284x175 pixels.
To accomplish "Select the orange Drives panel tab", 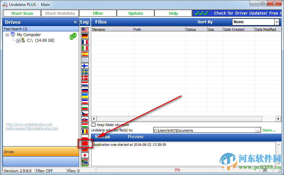I will point(41,151).
